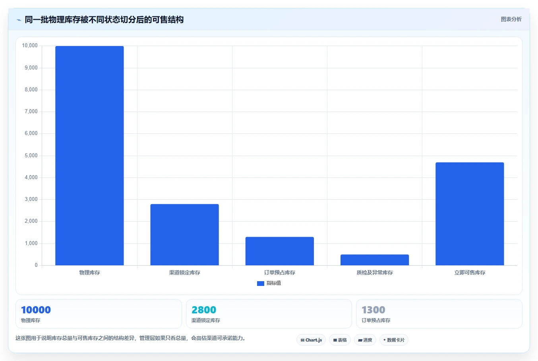Click the 进度 tag chip
Image resolution: width=538 pixels, height=361 pixels.
coord(365,340)
